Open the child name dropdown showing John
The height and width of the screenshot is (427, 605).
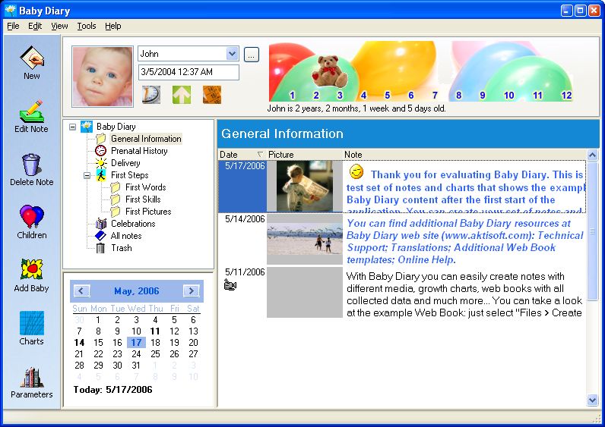[233, 54]
